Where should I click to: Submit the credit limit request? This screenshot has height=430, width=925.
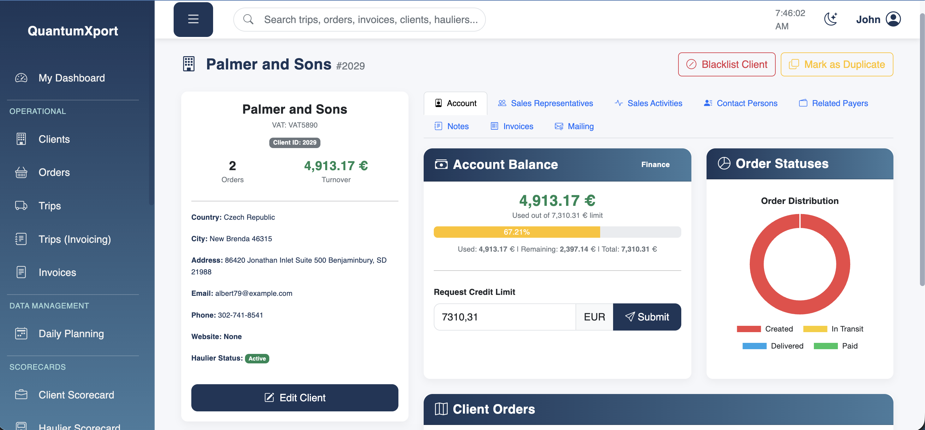(647, 317)
